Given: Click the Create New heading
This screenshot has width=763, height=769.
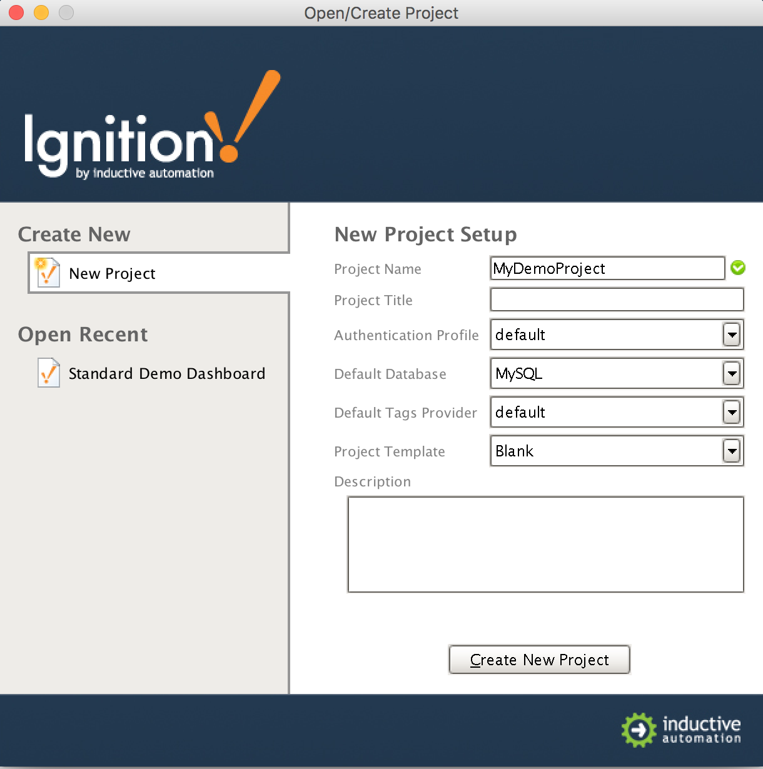Looking at the screenshot, I should click(x=74, y=234).
